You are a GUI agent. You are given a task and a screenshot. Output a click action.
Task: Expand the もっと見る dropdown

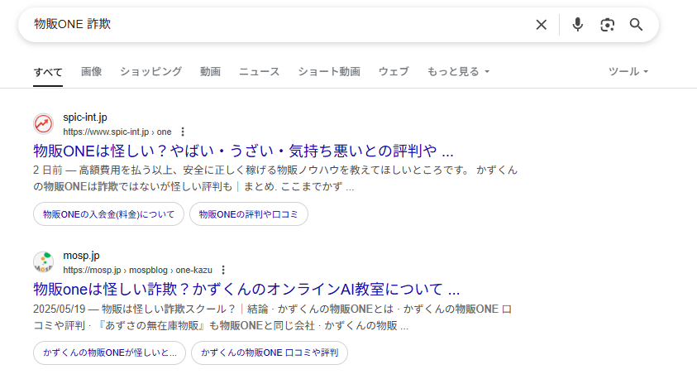458,72
